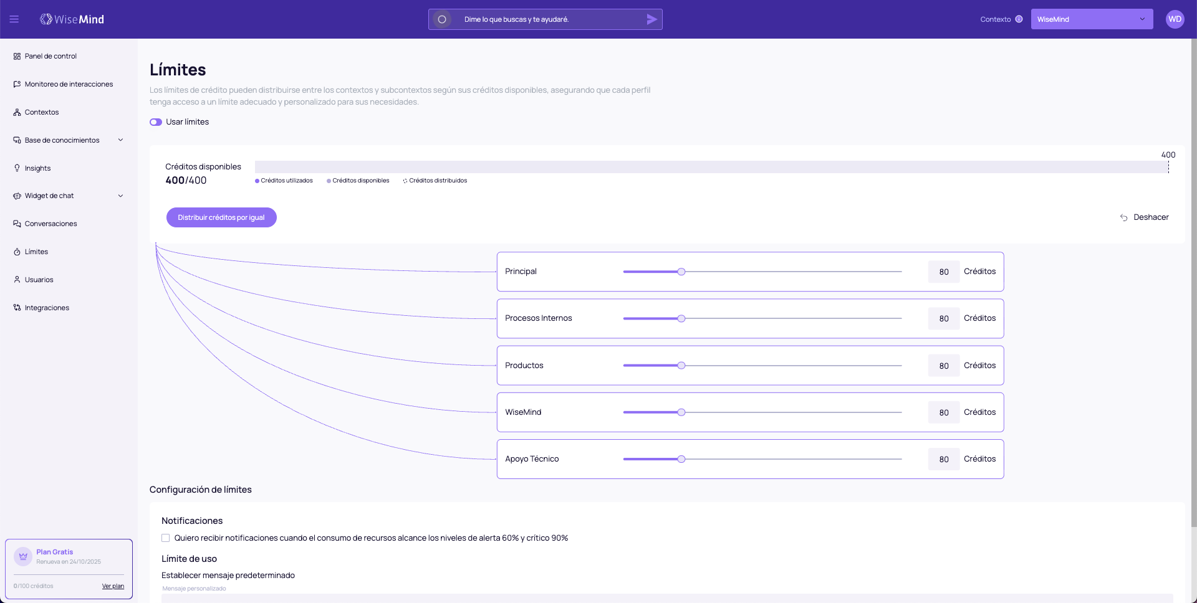Click the send arrow in search bar

tap(651, 19)
